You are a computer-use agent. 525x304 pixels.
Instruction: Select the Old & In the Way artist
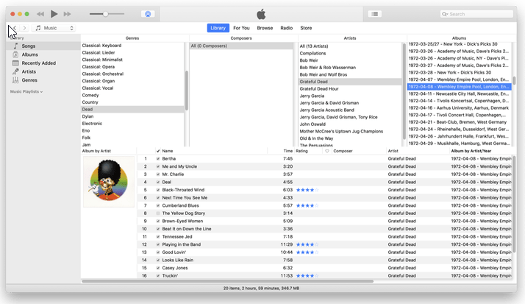click(316, 138)
